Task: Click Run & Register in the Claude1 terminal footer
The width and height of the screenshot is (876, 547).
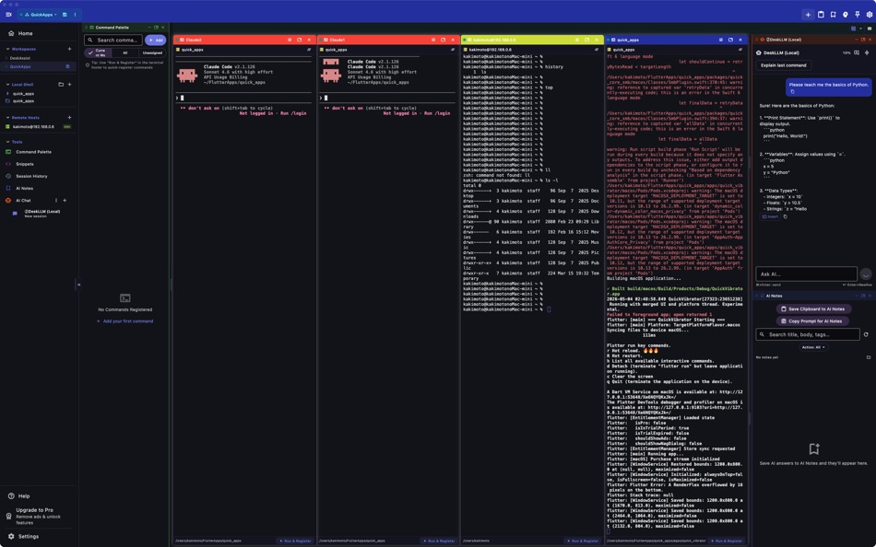Action: (439, 541)
